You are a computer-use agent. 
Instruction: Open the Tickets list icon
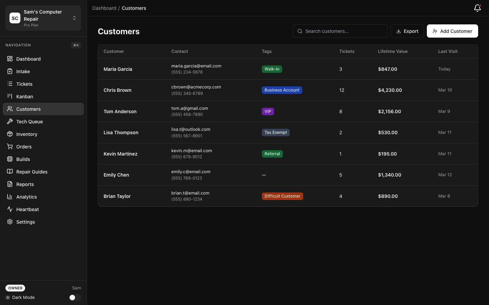click(x=10, y=84)
